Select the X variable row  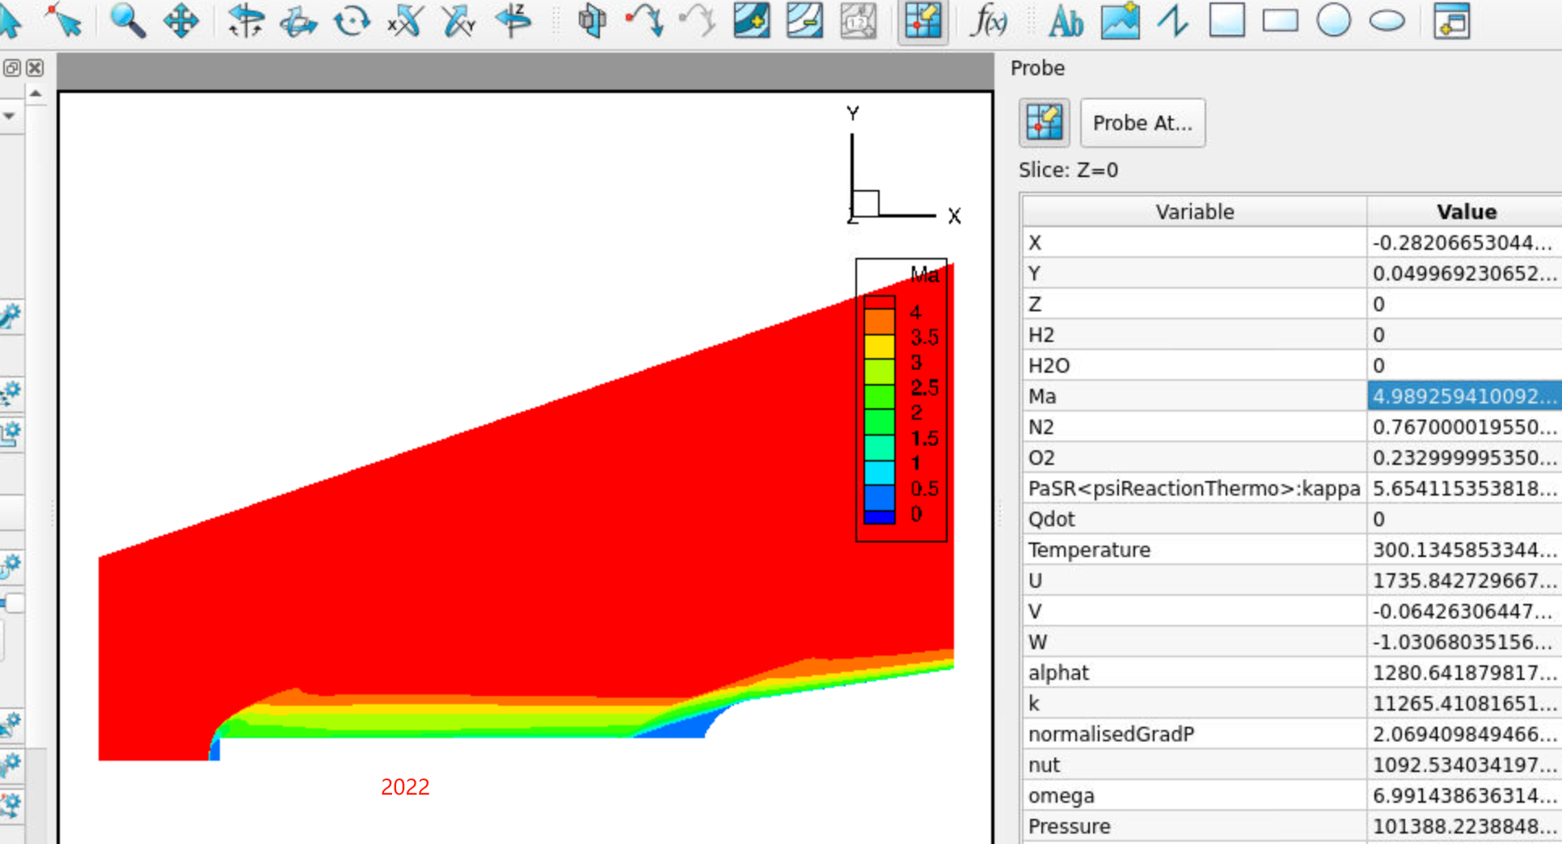1292,243
